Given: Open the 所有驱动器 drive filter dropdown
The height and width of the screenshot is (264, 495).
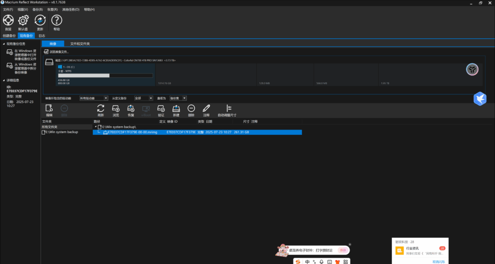Looking at the screenshot, I should click(x=94, y=98).
